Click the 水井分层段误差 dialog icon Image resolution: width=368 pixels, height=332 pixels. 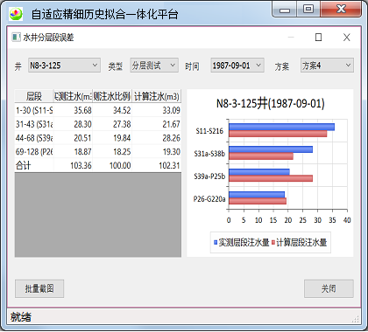pyautogui.click(x=16, y=37)
